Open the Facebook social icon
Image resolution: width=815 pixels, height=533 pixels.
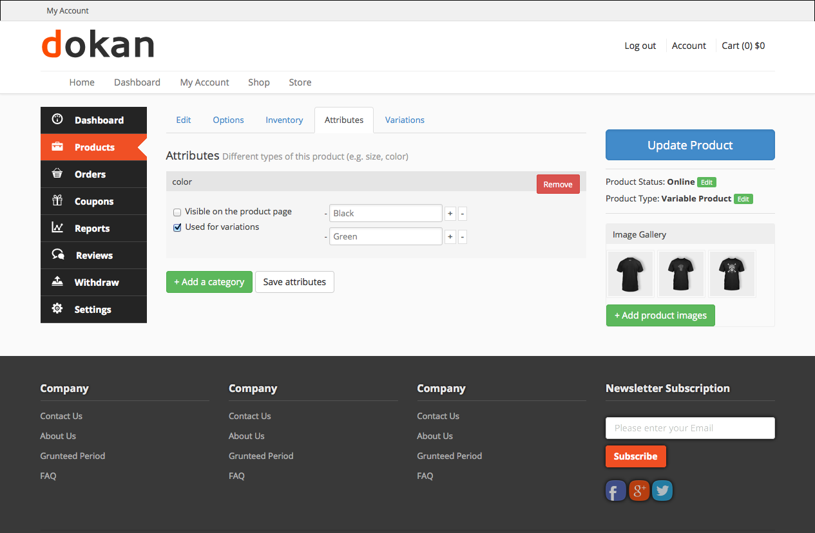[616, 491]
